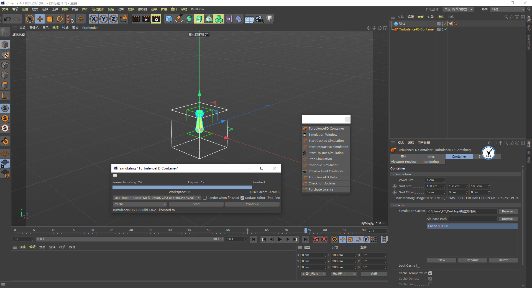Select the Grid Offset radio button

click(x=395, y=192)
